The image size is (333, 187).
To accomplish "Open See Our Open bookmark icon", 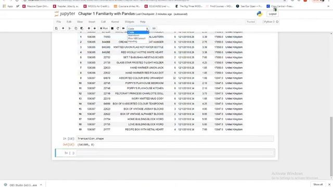I will (237, 6).
